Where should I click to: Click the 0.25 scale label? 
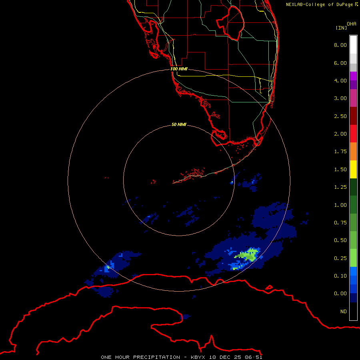[340, 258]
